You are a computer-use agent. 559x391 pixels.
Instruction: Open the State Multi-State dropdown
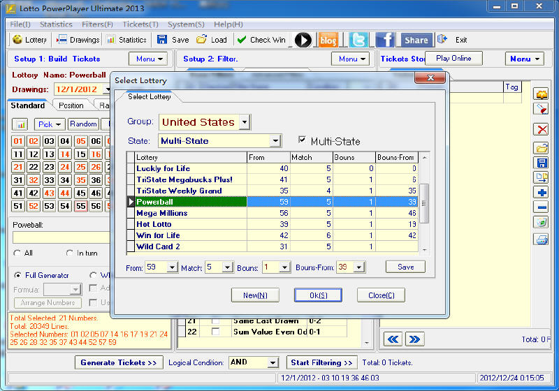275,141
